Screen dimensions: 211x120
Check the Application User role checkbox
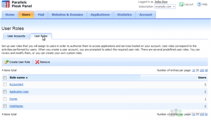pyautogui.click(x=5, y=92)
